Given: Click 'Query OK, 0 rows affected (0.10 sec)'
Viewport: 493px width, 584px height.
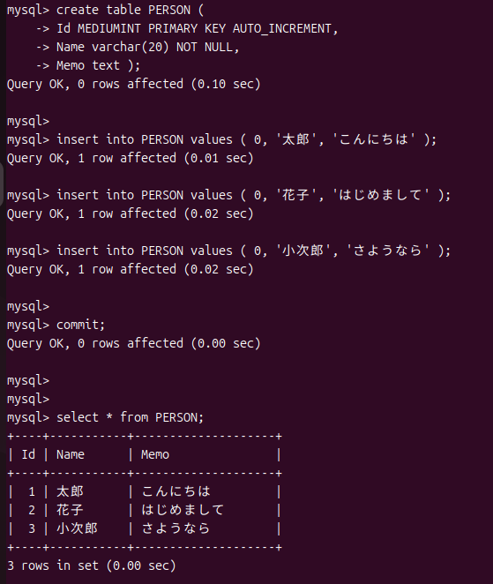Looking at the screenshot, I should (x=133, y=84).
